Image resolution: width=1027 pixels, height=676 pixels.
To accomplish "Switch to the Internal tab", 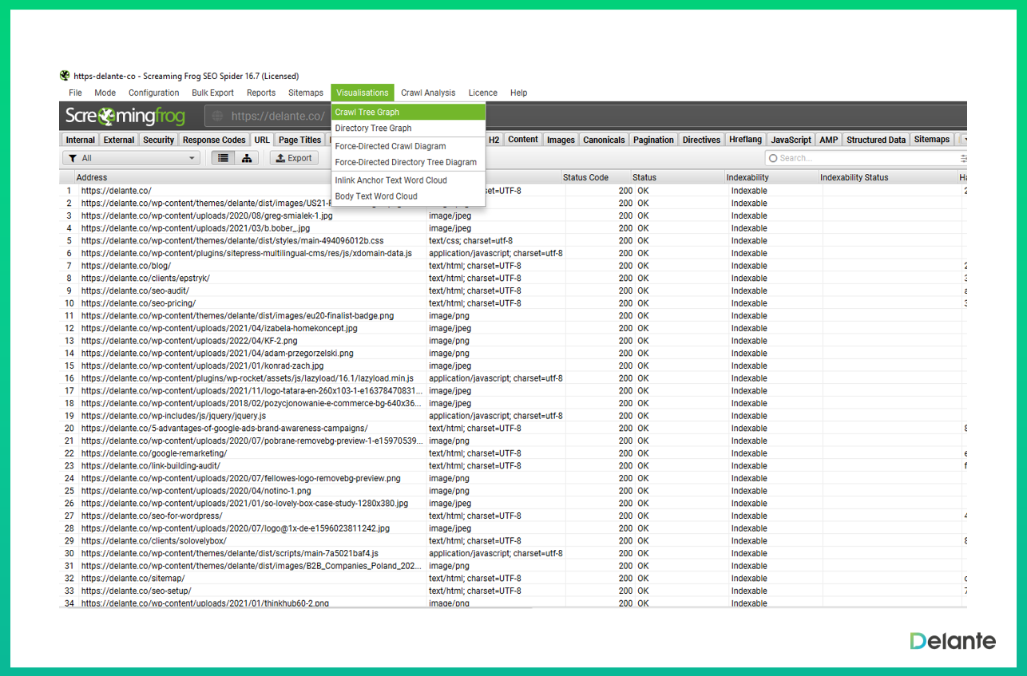I will click(x=80, y=140).
